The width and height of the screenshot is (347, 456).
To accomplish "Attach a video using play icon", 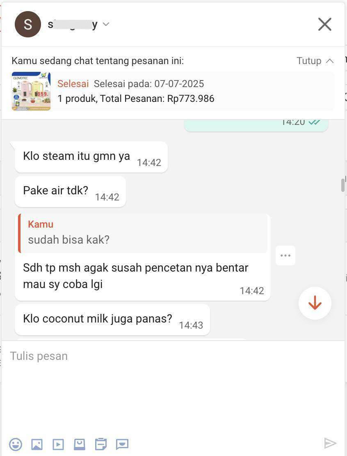I will [x=58, y=444].
